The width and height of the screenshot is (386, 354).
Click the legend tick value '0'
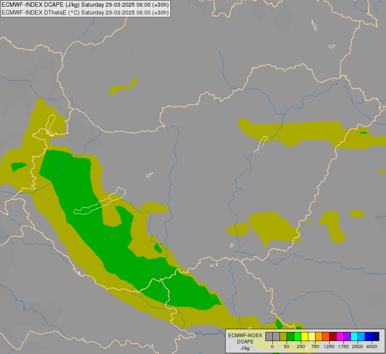[272, 347]
